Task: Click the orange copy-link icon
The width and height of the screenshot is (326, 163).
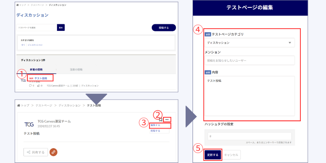Action: click(x=53, y=152)
